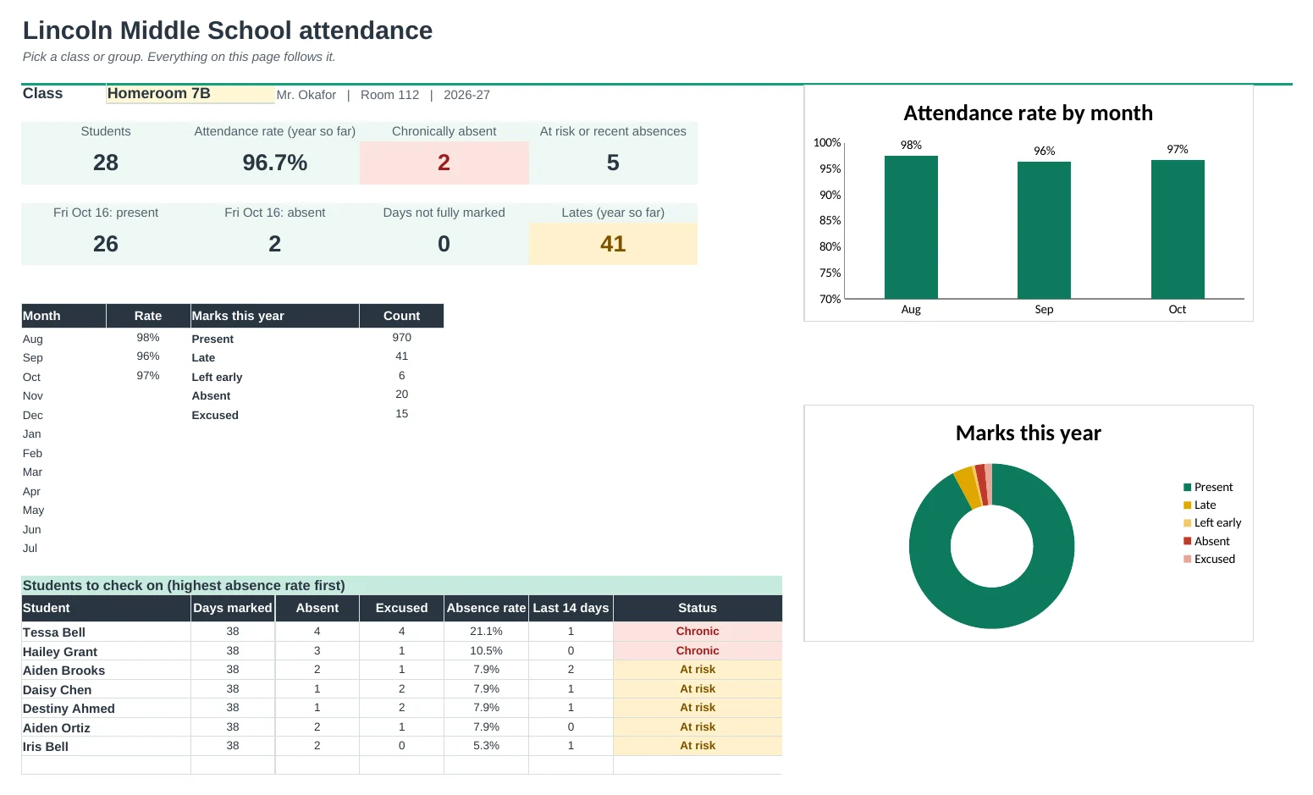Select the Oct bar in attendance chart
The image size is (1313, 795).
click(1178, 229)
